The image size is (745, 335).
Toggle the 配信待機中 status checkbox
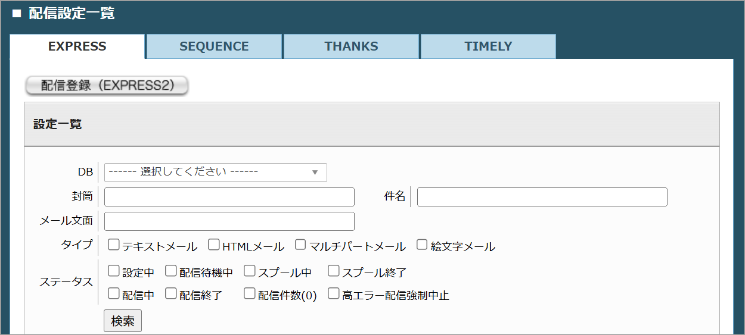click(x=171, y=271)
